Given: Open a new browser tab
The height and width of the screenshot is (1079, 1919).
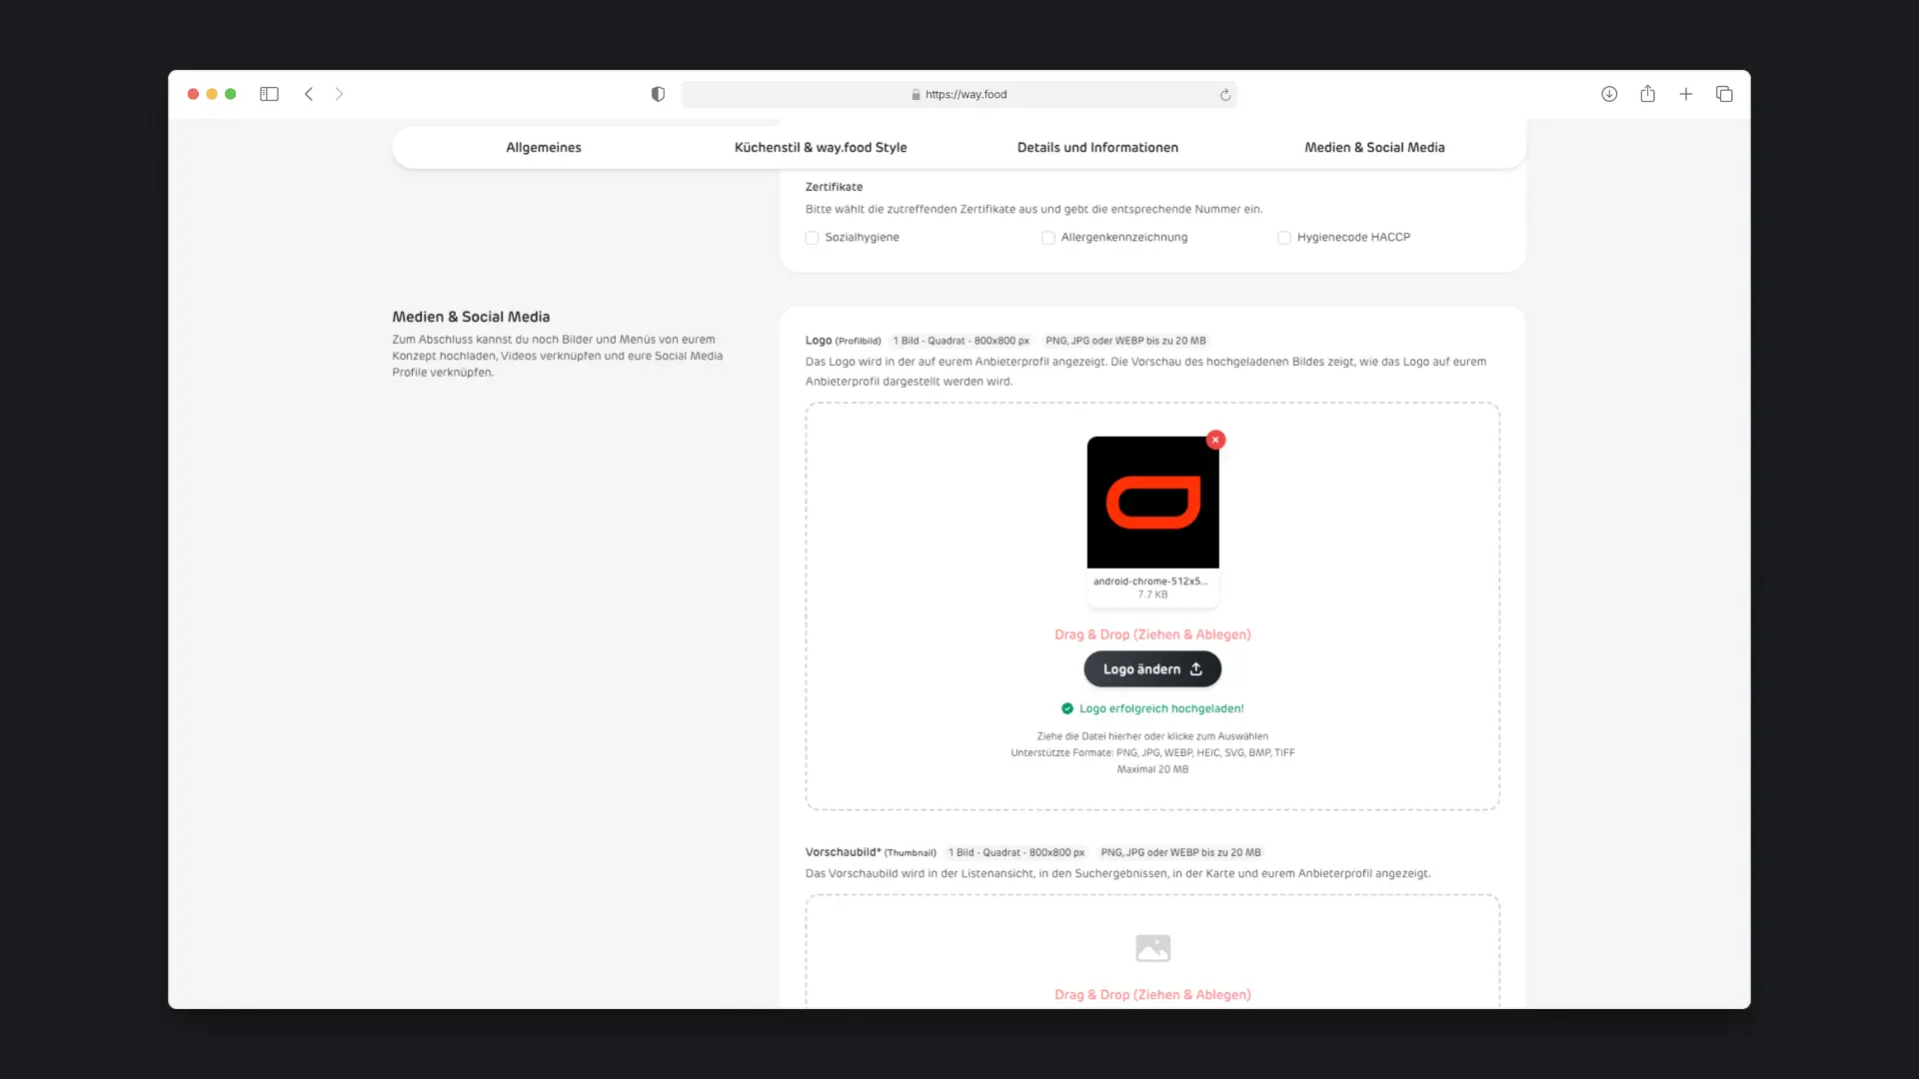Looking at the screenshot, I should tap(1686, 93).
